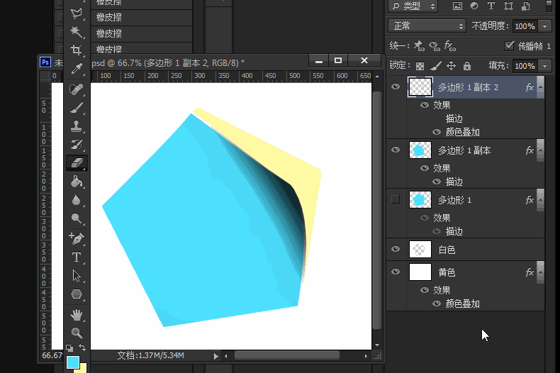Open the 正常 blend mode dropdown
The height and width of the screenshot is (373, 560).
427,26
